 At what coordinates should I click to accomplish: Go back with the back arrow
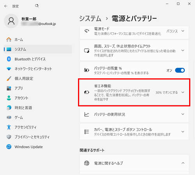pos(6,6)
